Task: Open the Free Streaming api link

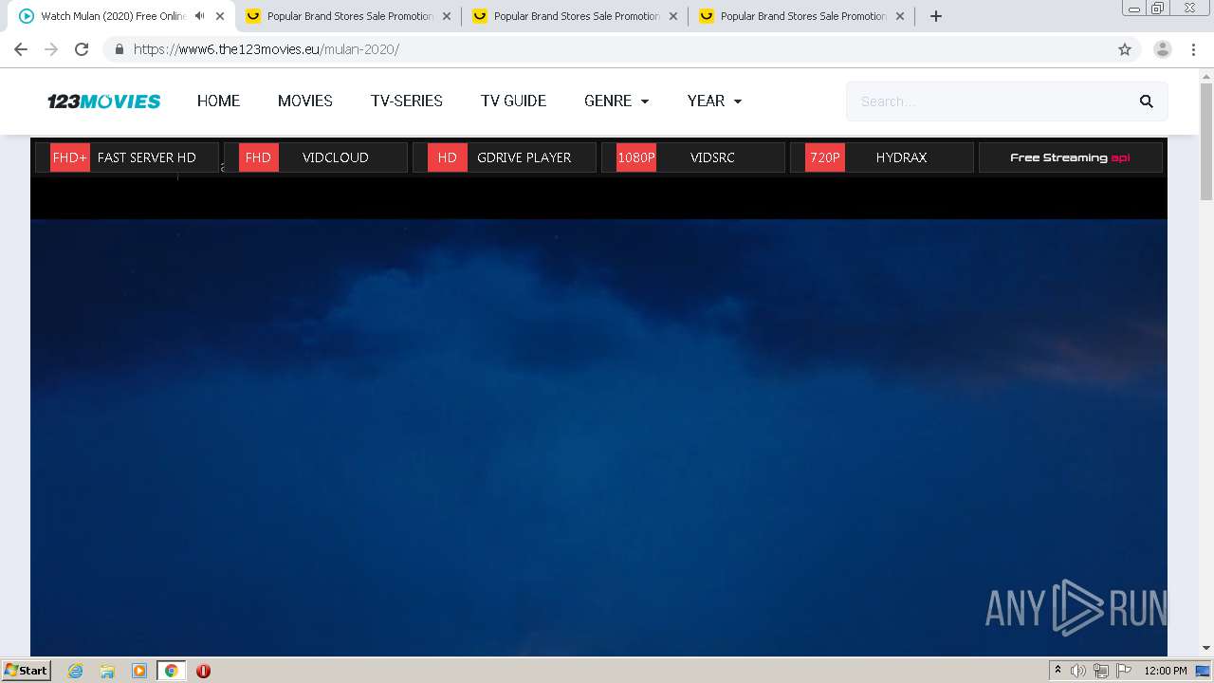Action: (1071, 157)
